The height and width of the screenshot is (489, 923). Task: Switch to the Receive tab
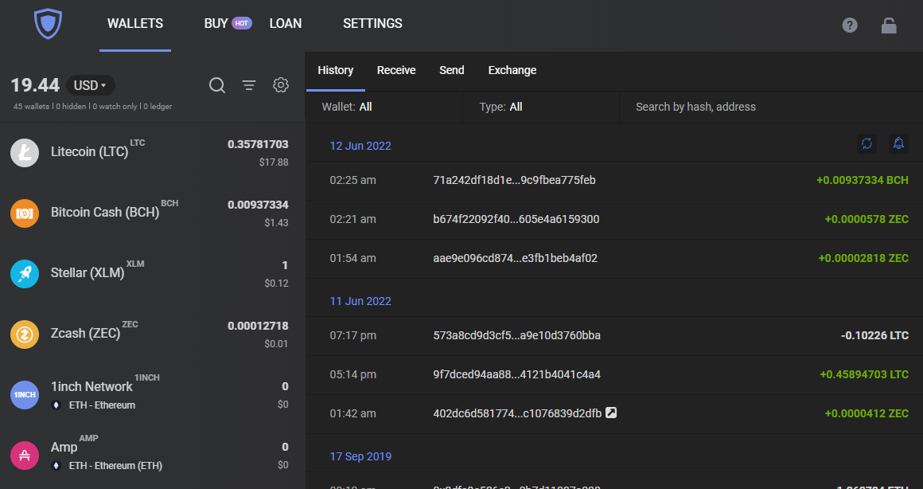396,71
